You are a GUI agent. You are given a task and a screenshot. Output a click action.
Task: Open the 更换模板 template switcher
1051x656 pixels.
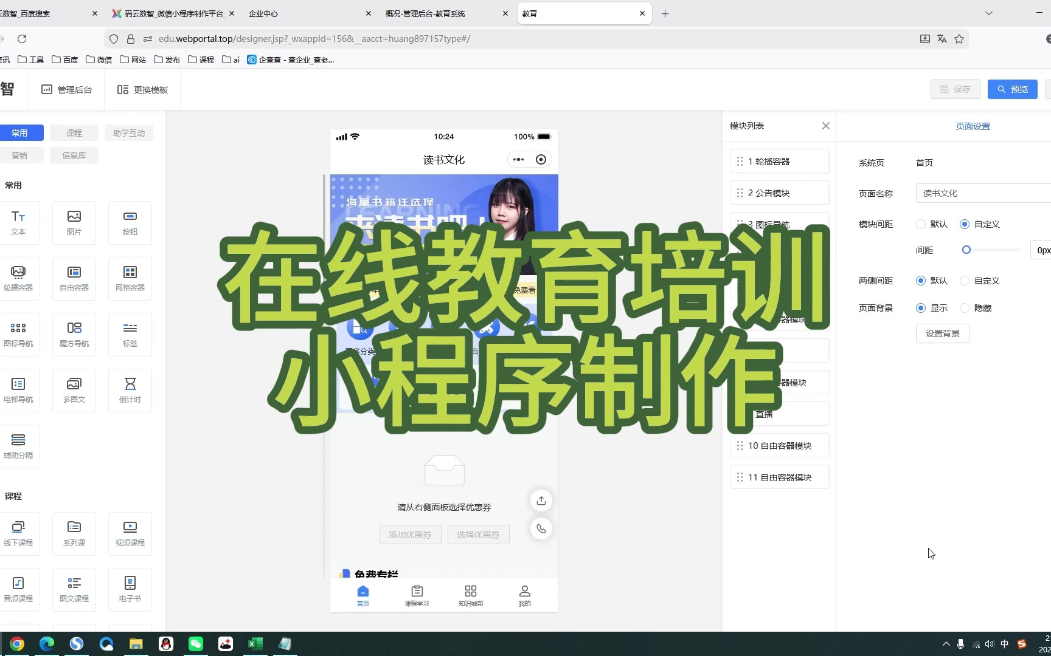click(142, 90)
